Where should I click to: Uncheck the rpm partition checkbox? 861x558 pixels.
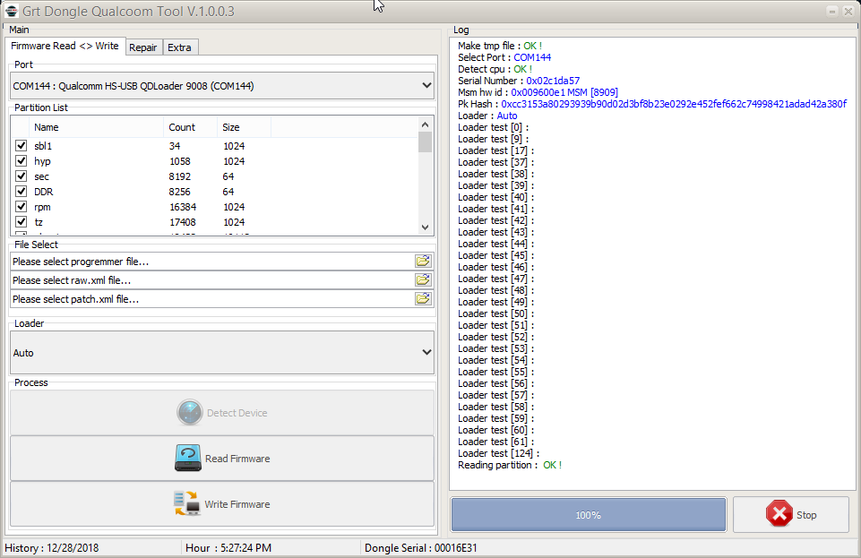click(x=21, y=207)
